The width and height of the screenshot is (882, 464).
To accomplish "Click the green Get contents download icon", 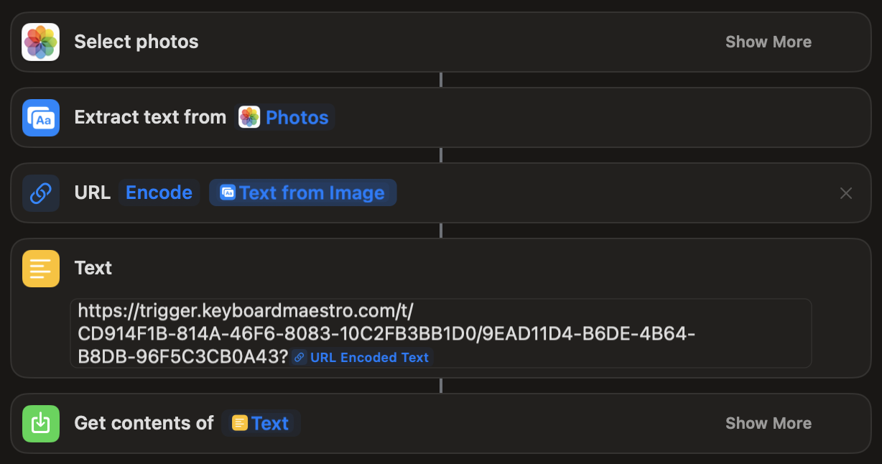I will click(x=41, y=424).
